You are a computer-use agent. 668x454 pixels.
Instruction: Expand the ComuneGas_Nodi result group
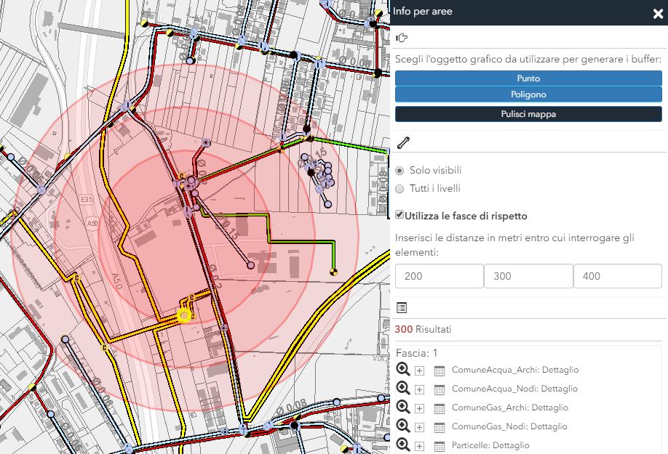pyautogui.click(x=420, y=427)
